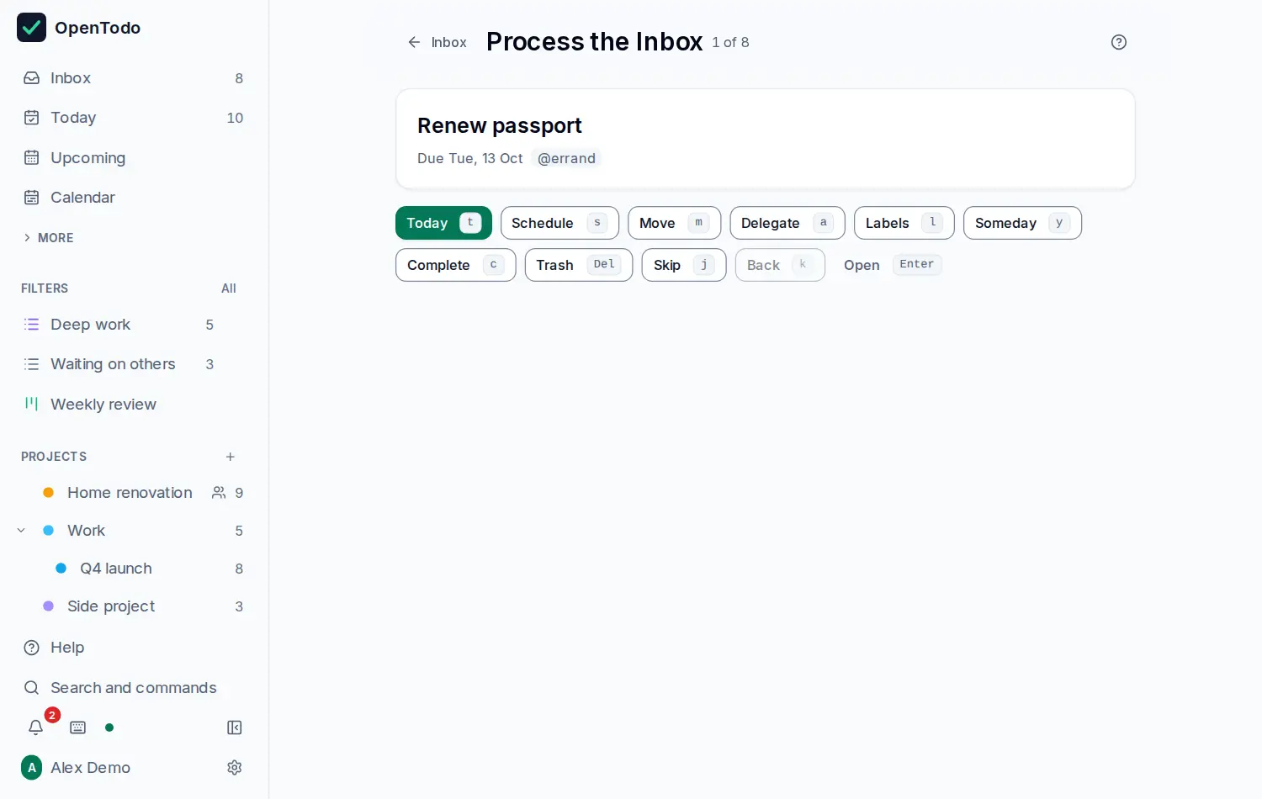
Task: Open the Home renovation project
Action: [130, 493]
